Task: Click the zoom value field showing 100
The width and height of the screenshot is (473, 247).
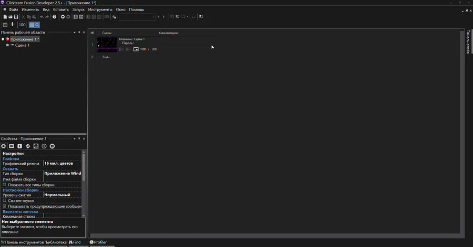Action: click(22, 25)
